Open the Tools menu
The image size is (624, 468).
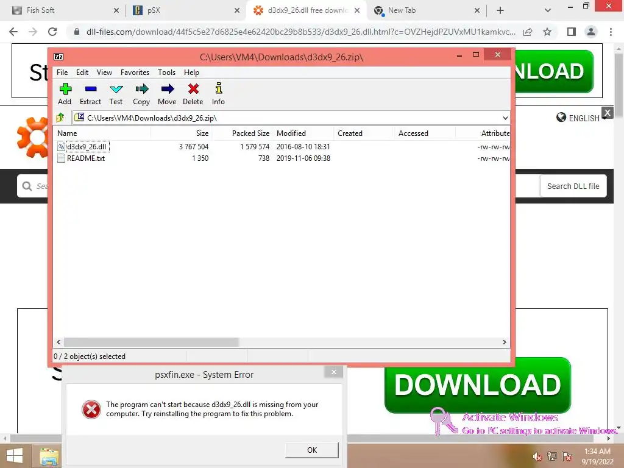coord(166,73)
